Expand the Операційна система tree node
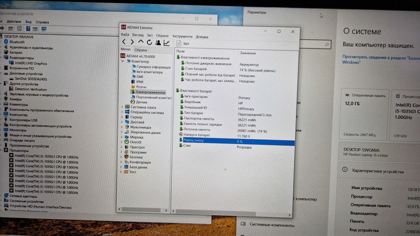420x236 pixels. click(122, 112)
